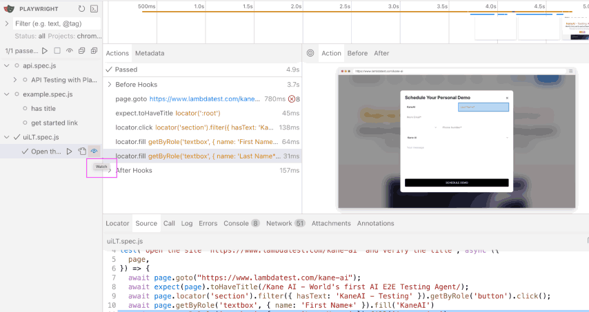The width and height of the screenshot is (589, 312).
Task: Switch to the Metadata tab
Action: click(150, 53)
